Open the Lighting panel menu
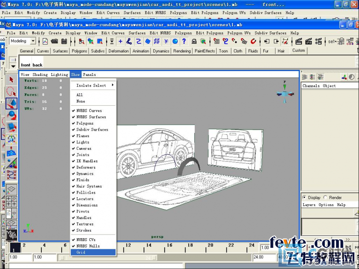The image size is (359, 269). tap(59, 74)
